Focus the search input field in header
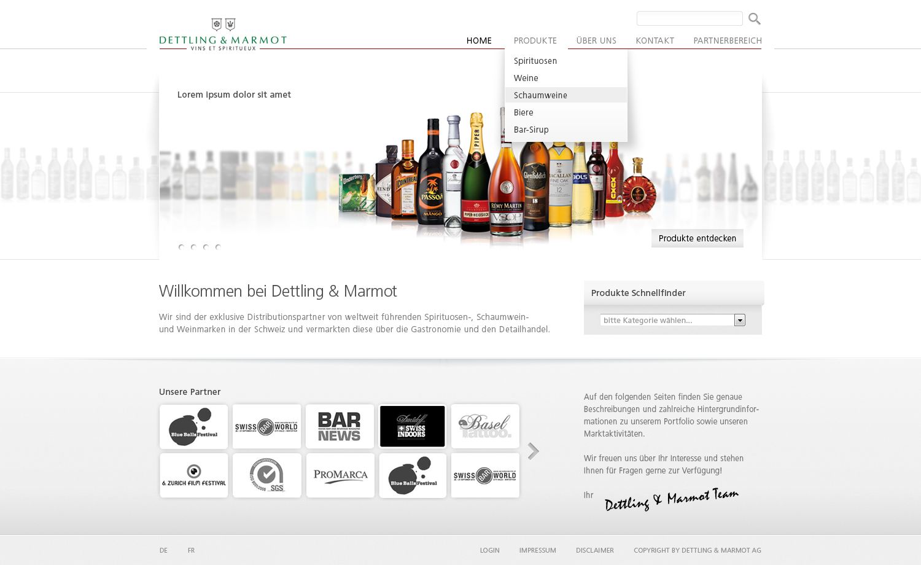 (689, 18)
